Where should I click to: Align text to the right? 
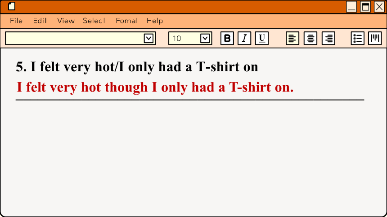(x=328, y=38)
